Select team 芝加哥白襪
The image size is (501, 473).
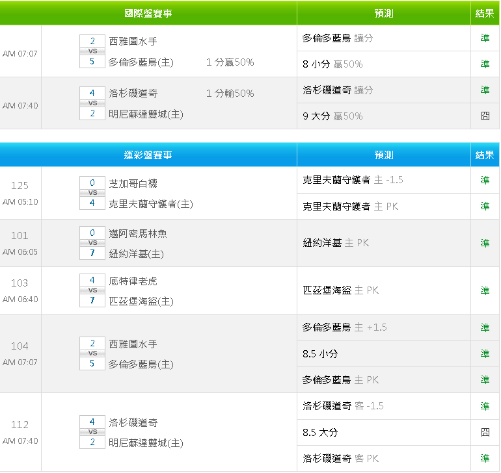coord(133,183)
